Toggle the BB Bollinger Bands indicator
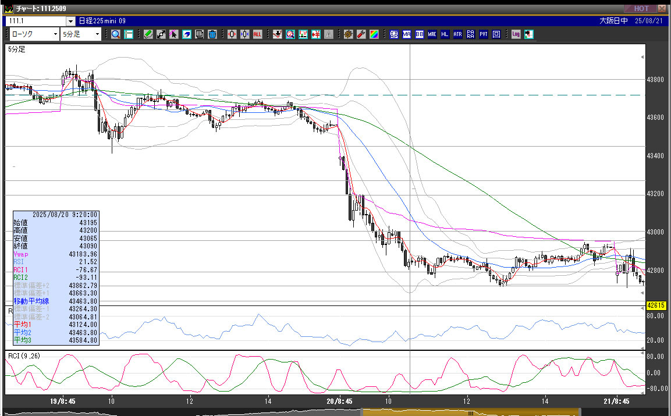Screen dimensions: 671x416 click(420, 34)
